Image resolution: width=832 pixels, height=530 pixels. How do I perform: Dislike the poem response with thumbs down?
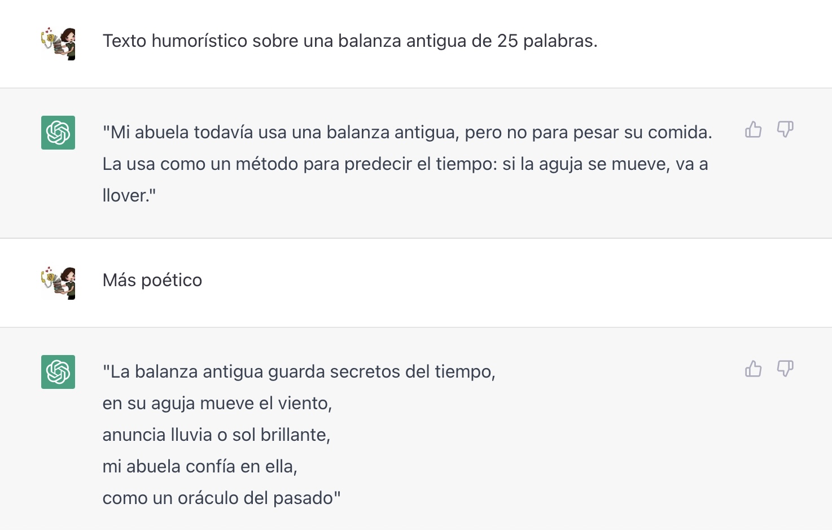(x=785, y=369)
